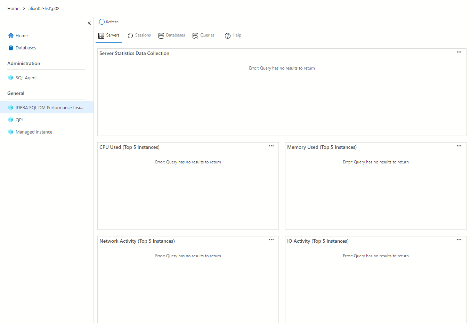
Task: Click Home in the breadcrumb trail
Action: [x=13, y=8]
